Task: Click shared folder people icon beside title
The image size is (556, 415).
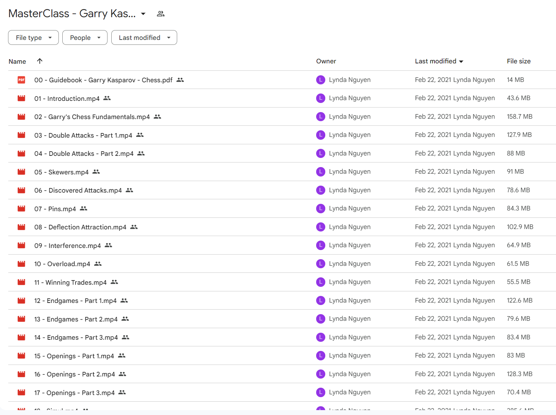Action: pos(161,14)
